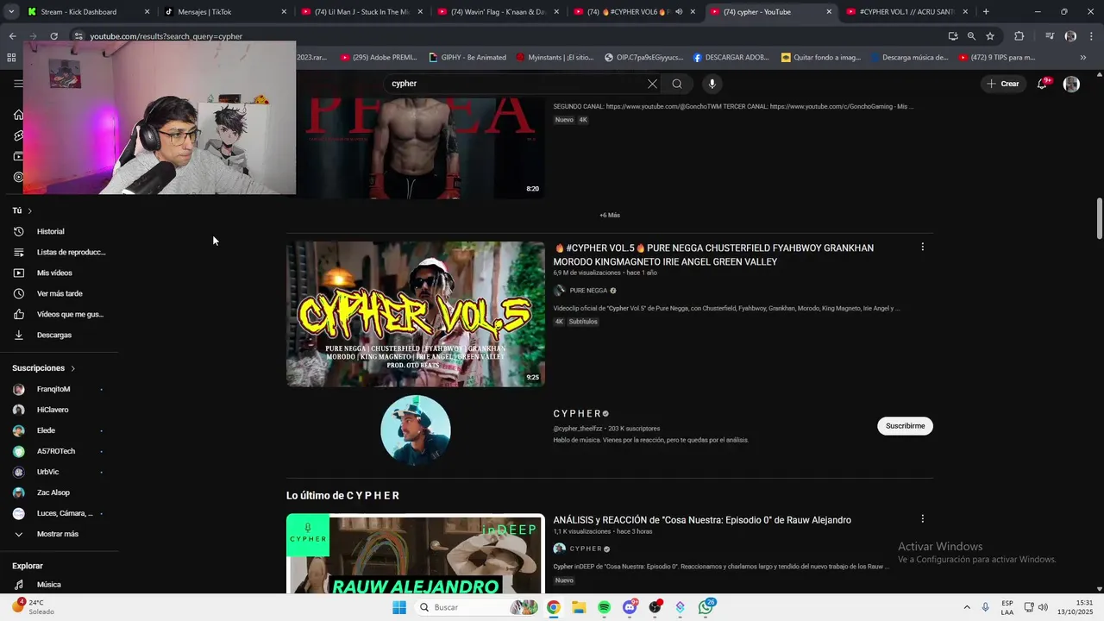Show more results via +6 Más

coord(610,215)
